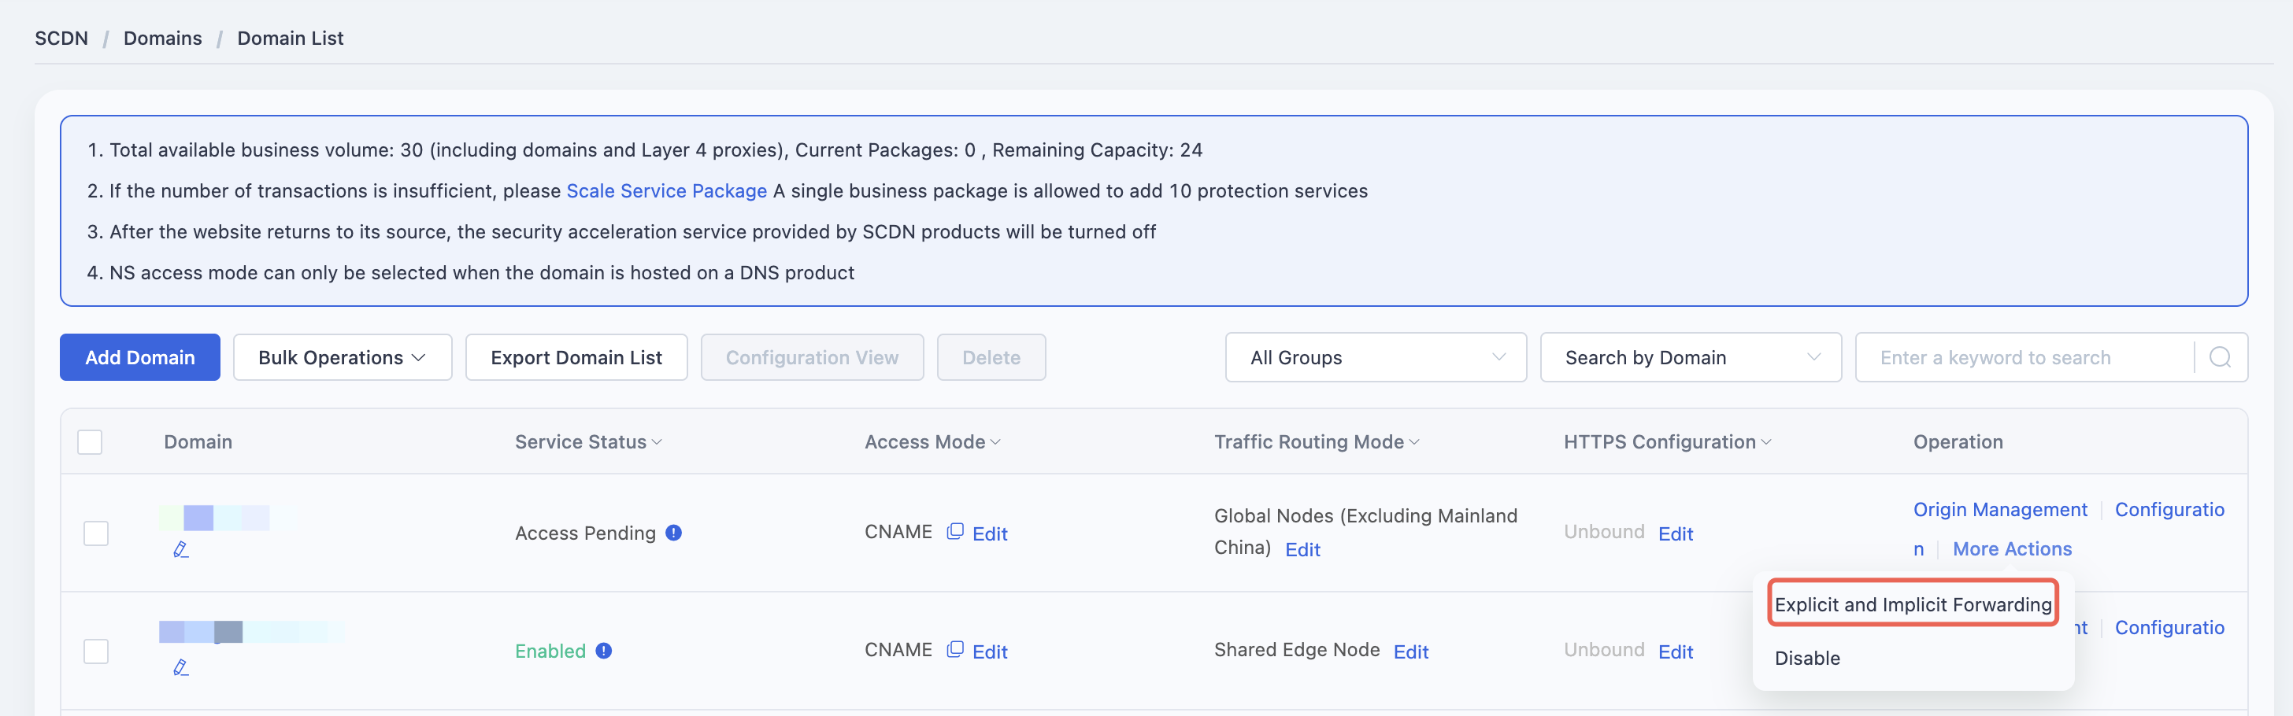Open the Search by Domain dropdown
2293x716 pixels.
point(1691,357)
